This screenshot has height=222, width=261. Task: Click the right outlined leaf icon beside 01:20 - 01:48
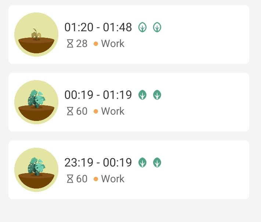click(157, 27)
